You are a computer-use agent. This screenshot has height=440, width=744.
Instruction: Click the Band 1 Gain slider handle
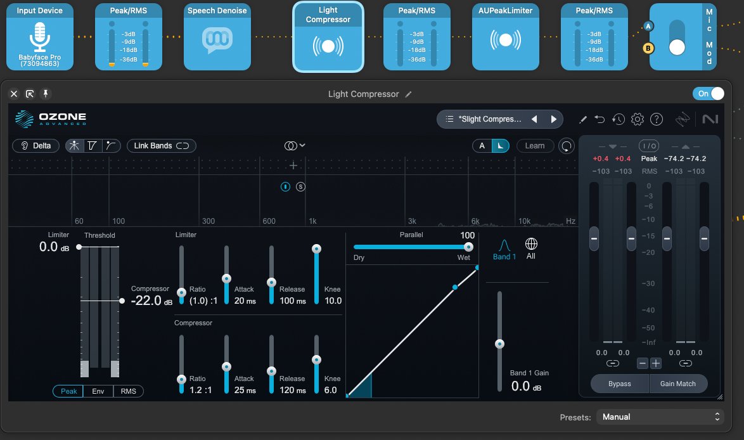[x=499, y=344]
